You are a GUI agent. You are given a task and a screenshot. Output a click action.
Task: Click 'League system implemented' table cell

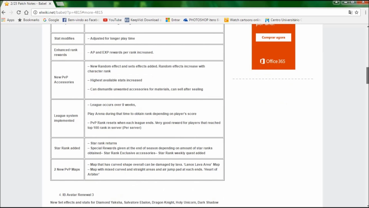pyautogui.click(x=67, y=118)
